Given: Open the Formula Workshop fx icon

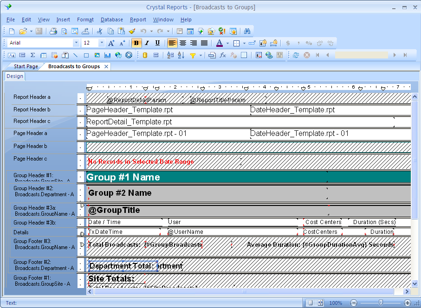Looking at the screenshot, I should coord(223,55).
